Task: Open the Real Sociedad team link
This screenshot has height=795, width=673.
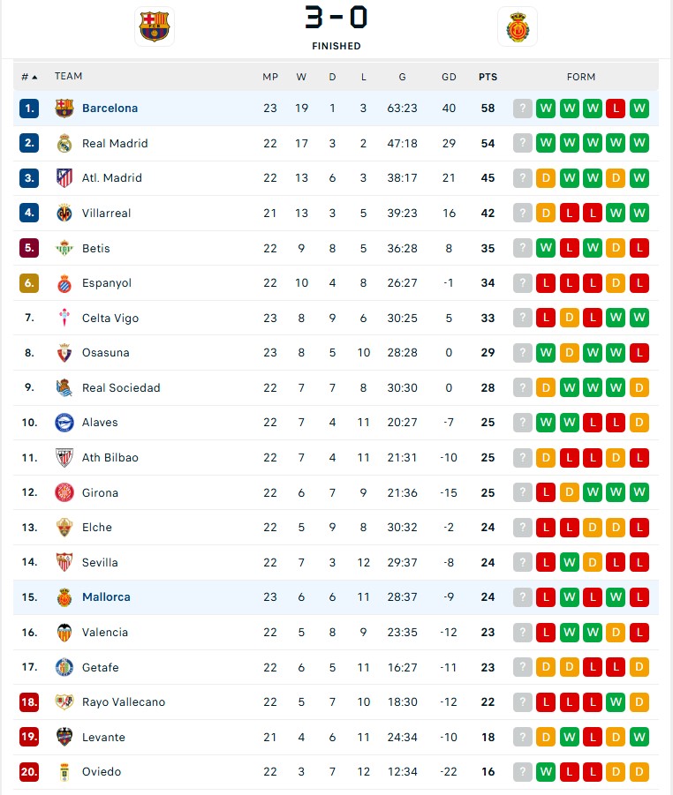Action: pyautogui.click(x=121, y=387)
